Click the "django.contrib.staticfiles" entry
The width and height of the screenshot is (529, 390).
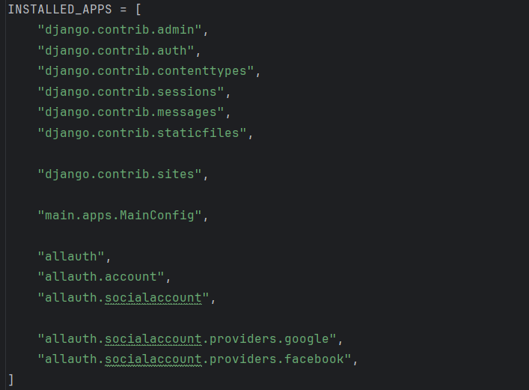pyautogui.click(x=143, y=133)
